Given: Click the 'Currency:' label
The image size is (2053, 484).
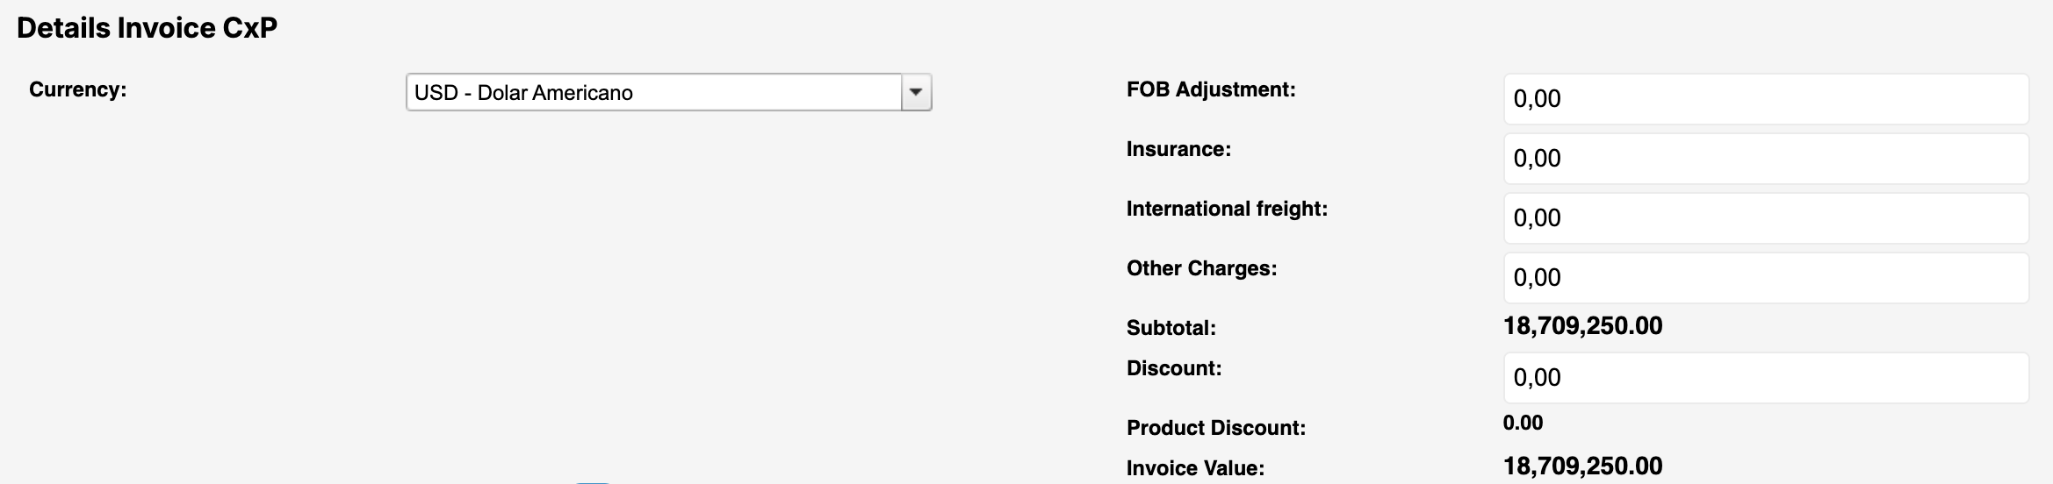Looking at the screenshot, I should tap(78, 89).
